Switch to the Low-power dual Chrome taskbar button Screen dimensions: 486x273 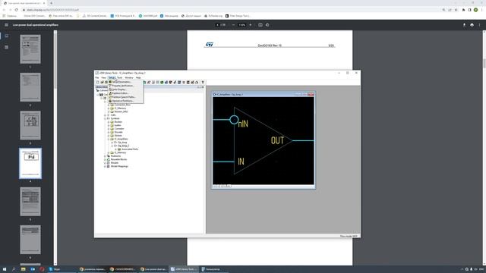coord(153,269)
